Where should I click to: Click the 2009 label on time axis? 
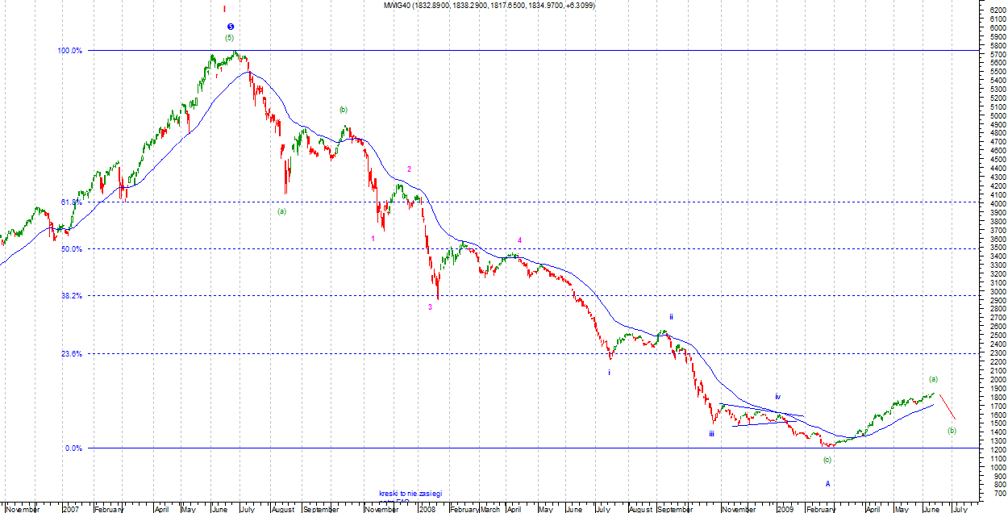coord(786,509)
